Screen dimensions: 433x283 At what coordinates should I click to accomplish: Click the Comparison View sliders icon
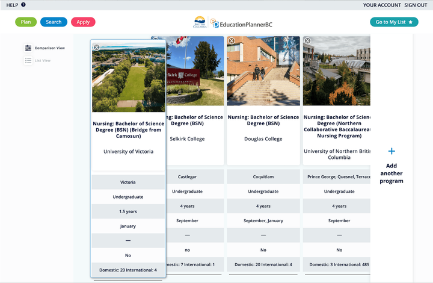[28, 48]
